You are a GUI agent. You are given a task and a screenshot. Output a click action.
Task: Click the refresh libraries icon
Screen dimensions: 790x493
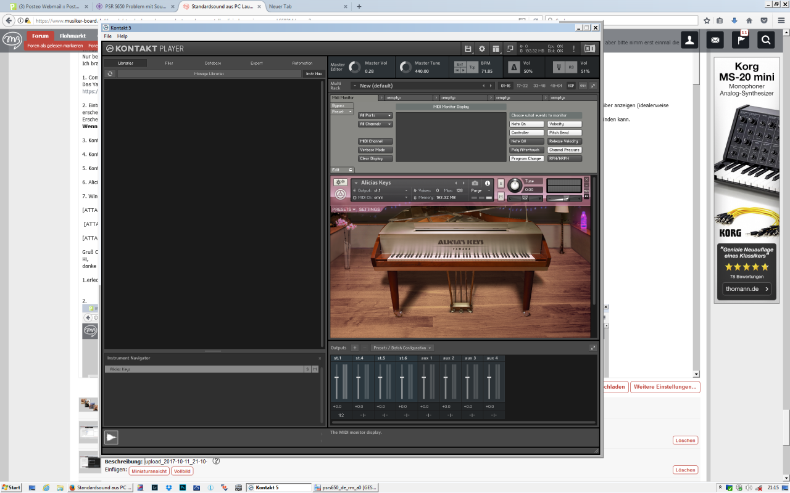pyautogui.click(x=110, y=74)
